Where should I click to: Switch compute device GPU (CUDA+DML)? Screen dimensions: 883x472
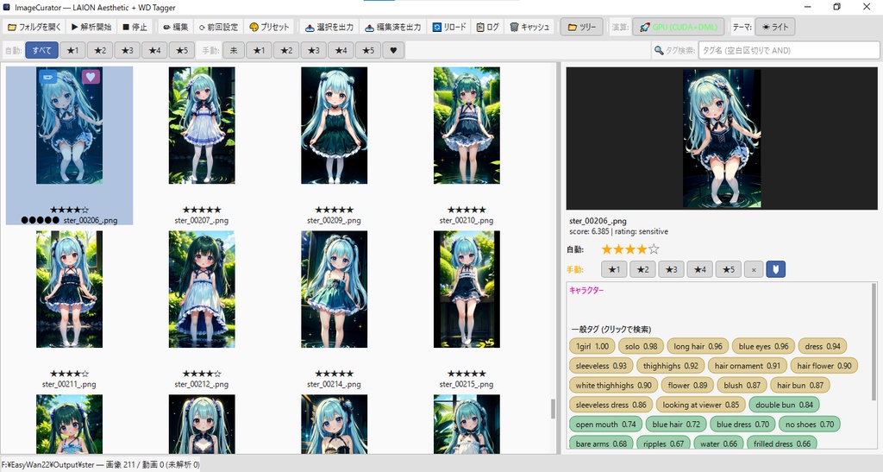pyautogui.click(x=679, y=27)
